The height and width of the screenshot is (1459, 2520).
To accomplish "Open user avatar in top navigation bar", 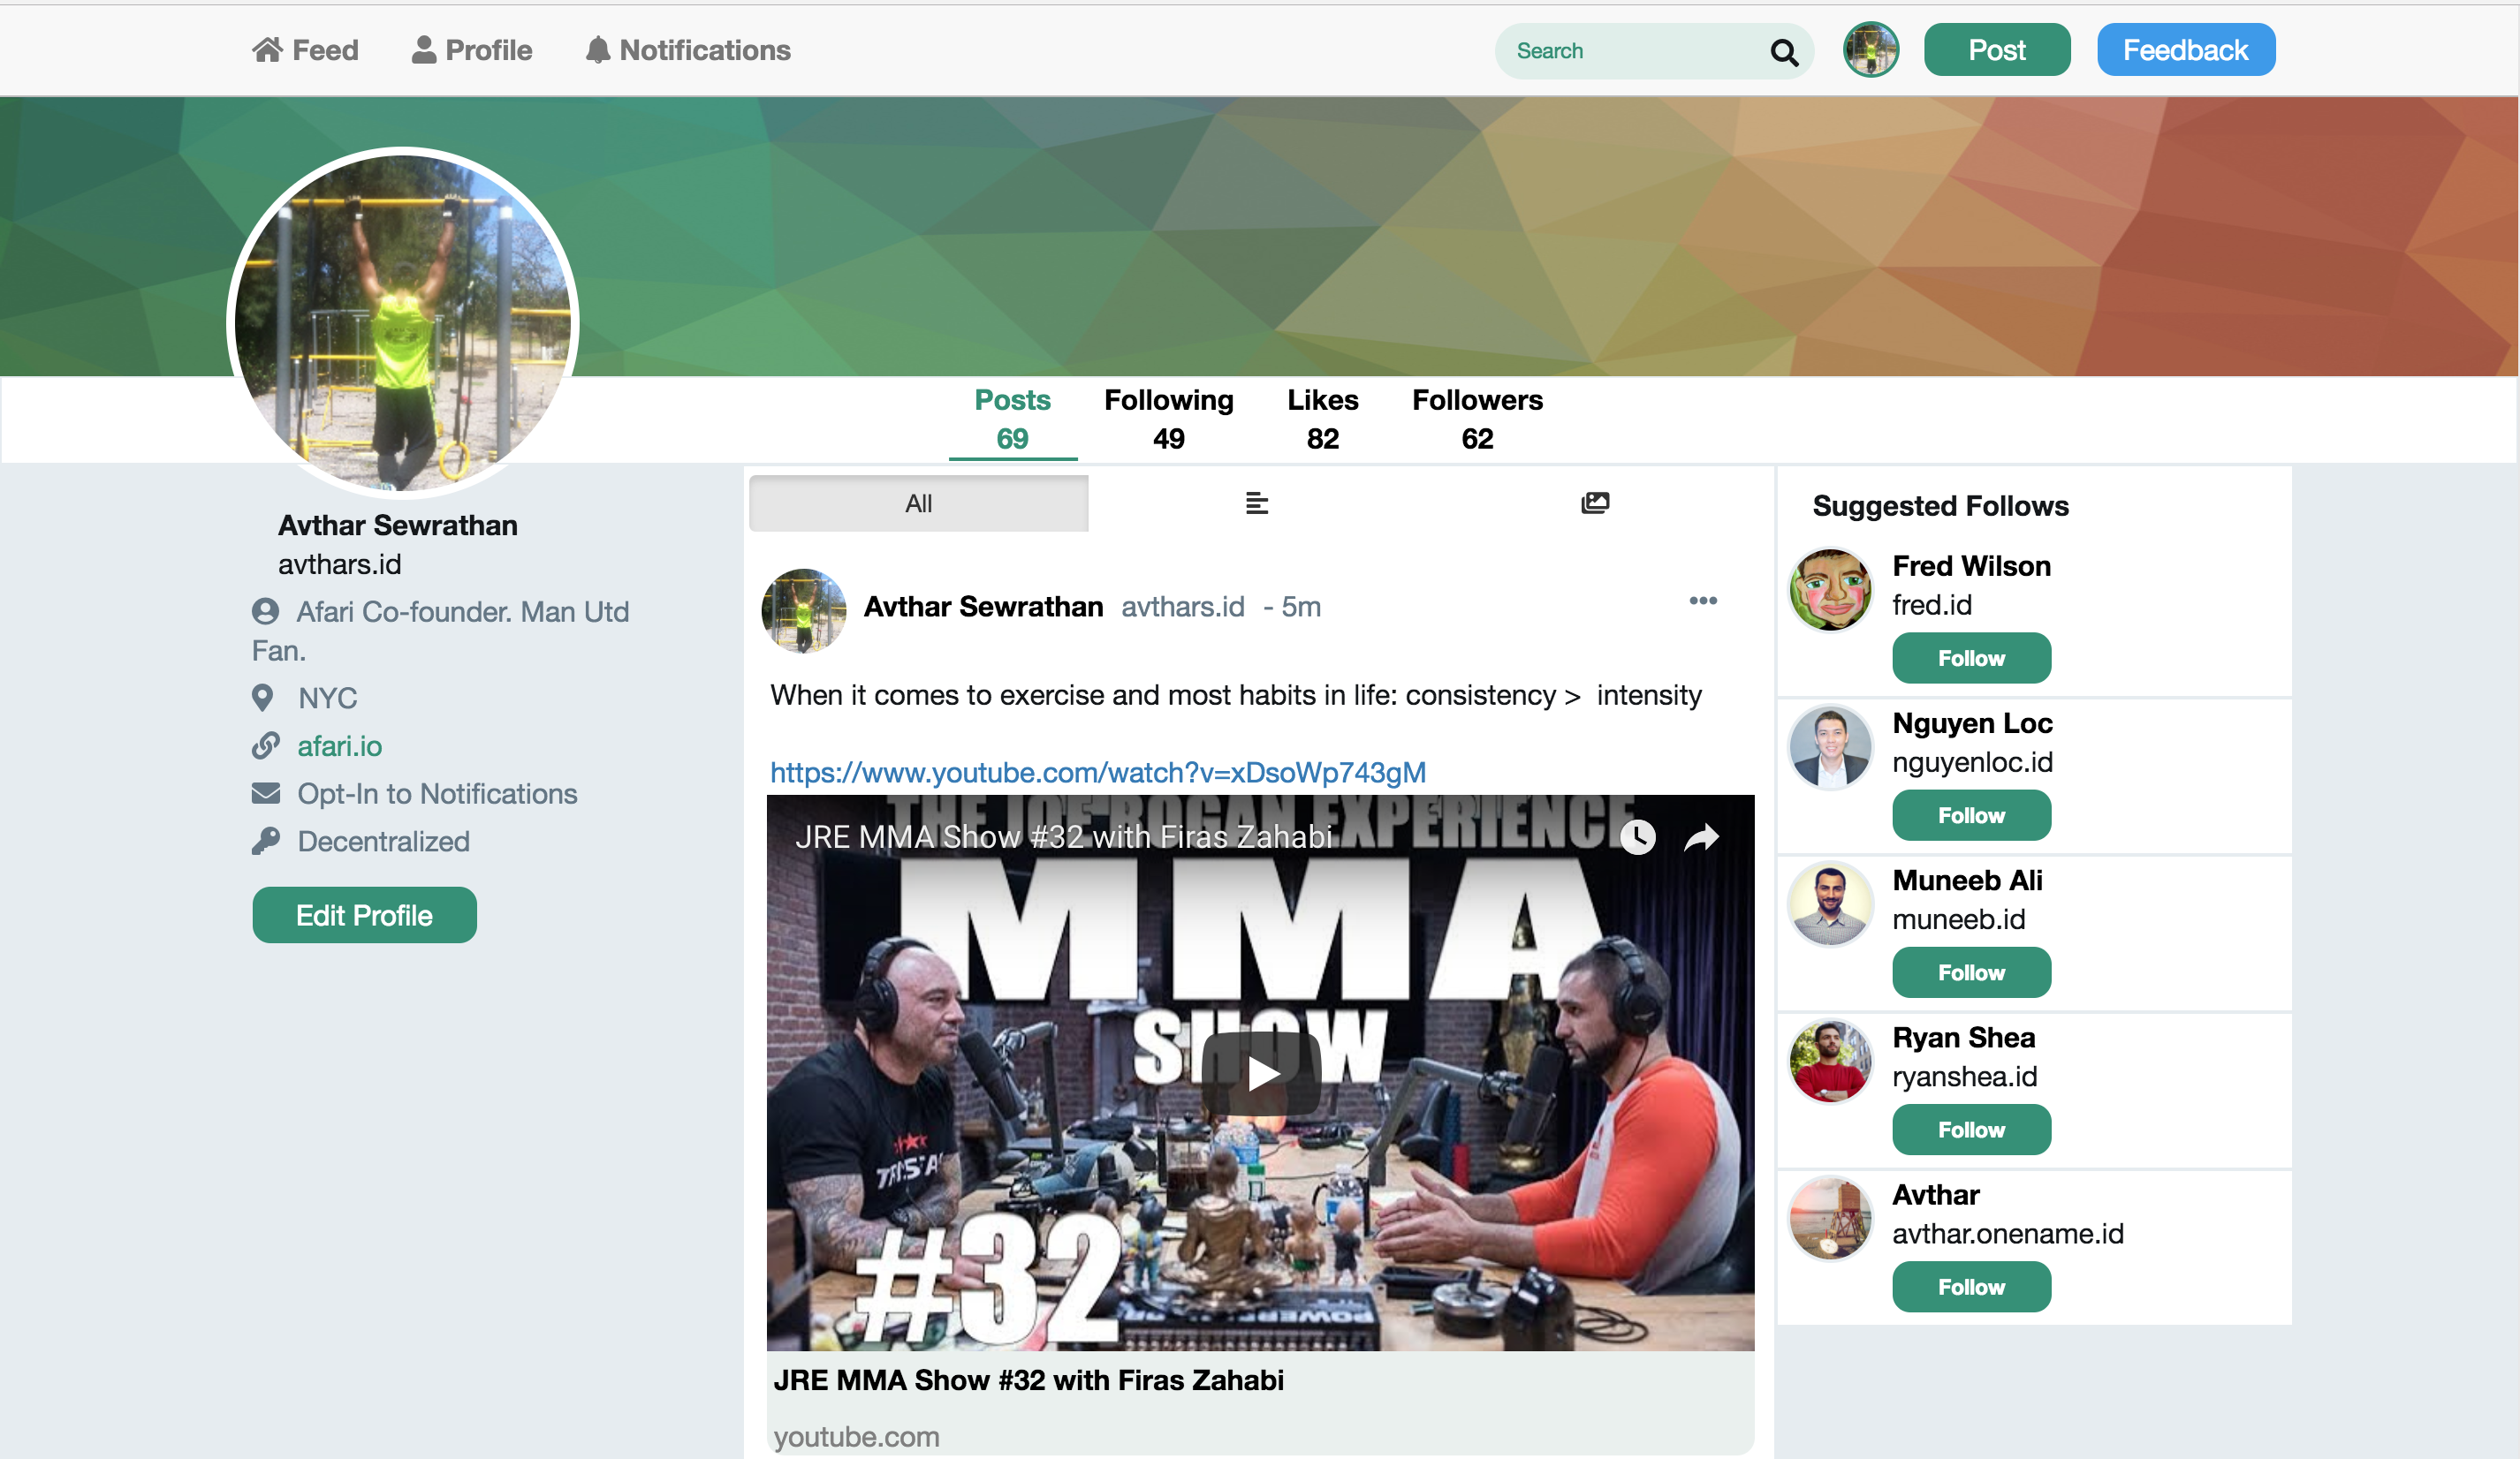I will click(1869, 50).
